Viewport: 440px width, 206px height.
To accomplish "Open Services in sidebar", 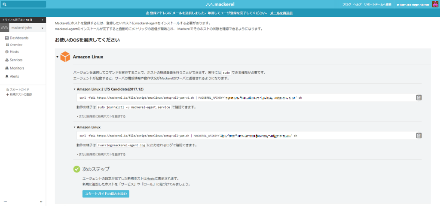I will 16,60.
